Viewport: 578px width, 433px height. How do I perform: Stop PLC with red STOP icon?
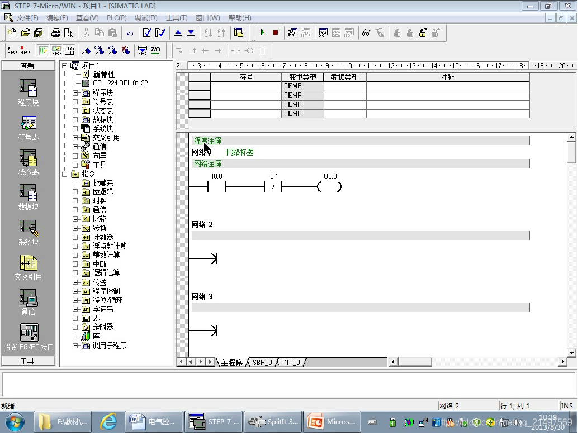tap(275, 32)
